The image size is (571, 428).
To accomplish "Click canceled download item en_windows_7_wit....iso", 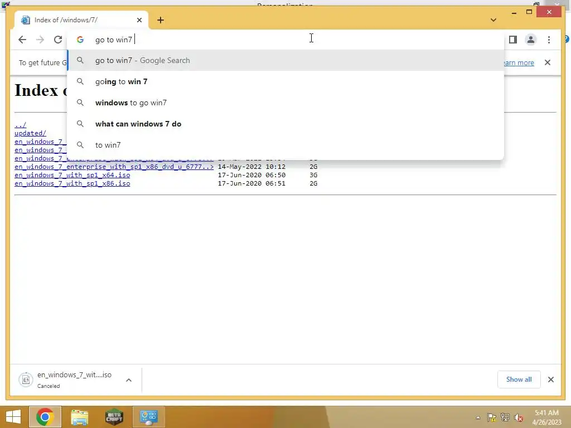I will [x=69, y=380].
